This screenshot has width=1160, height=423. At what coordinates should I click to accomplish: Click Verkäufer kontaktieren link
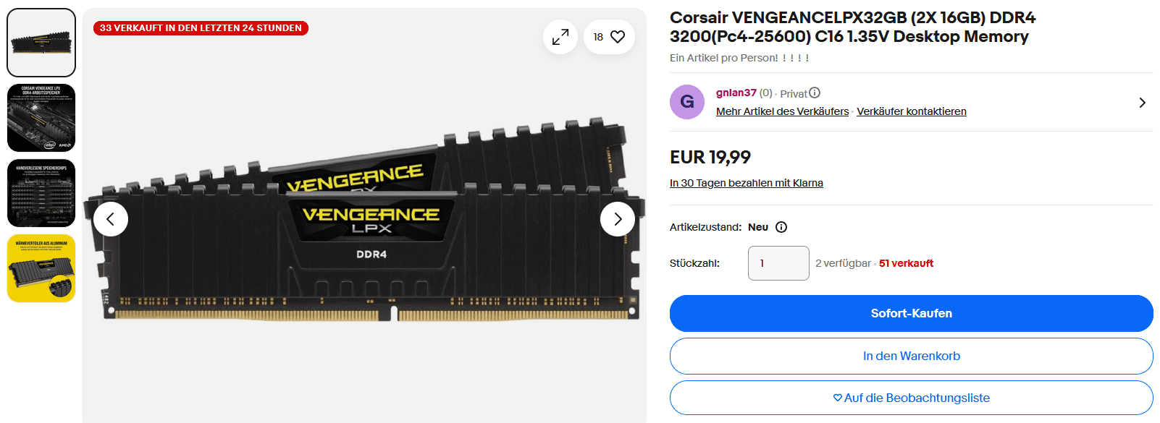pyautogui.click(x=911, y=111)
